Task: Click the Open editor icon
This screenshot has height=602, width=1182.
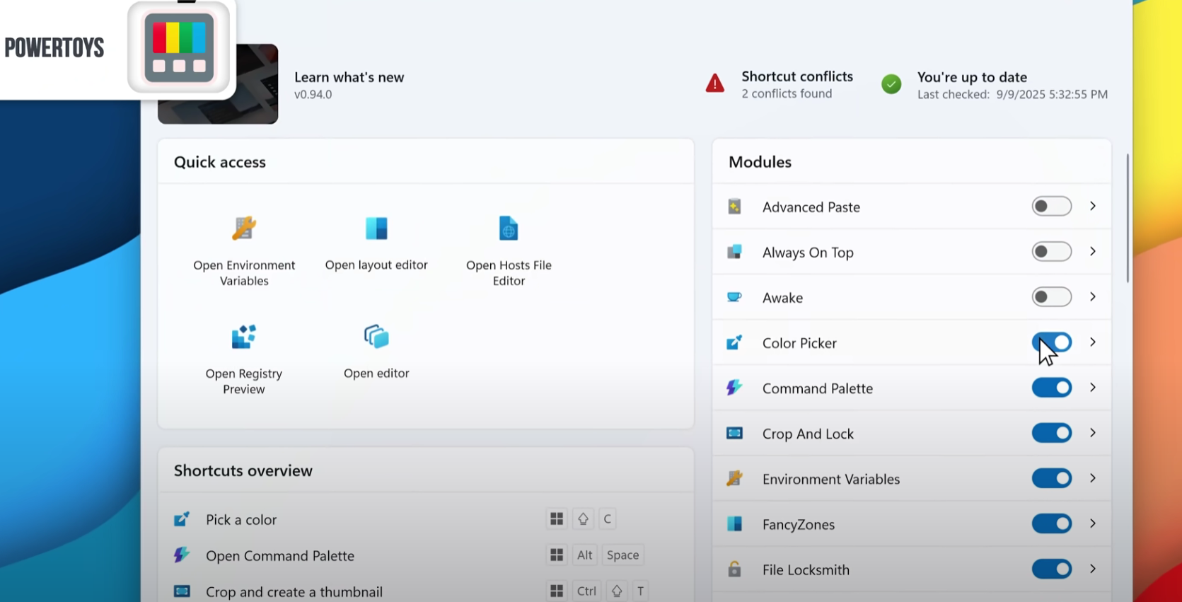Action: point(376,337)
